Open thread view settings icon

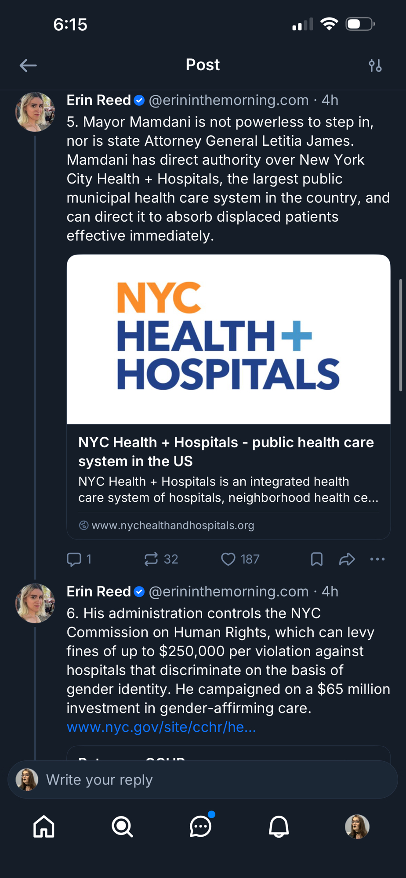pyautogui.click(x=375, y=65)
